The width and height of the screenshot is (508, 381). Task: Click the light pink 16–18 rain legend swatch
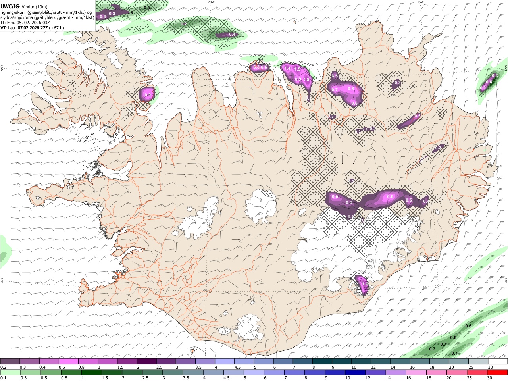click(x=416, y=373)
